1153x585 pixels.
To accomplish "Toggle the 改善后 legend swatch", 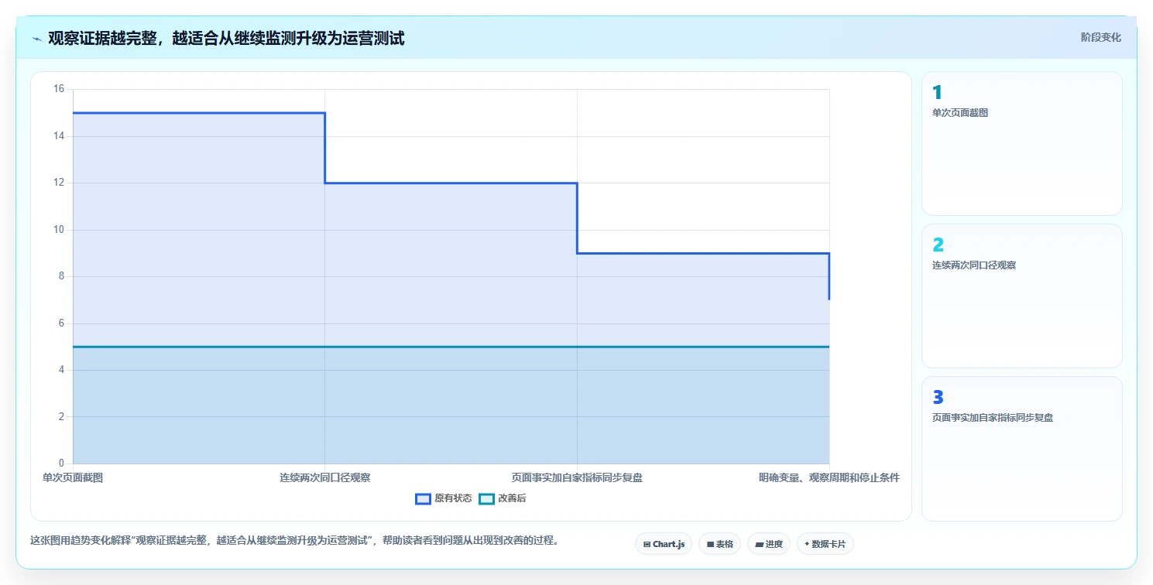I will click(x=486, y=498).
